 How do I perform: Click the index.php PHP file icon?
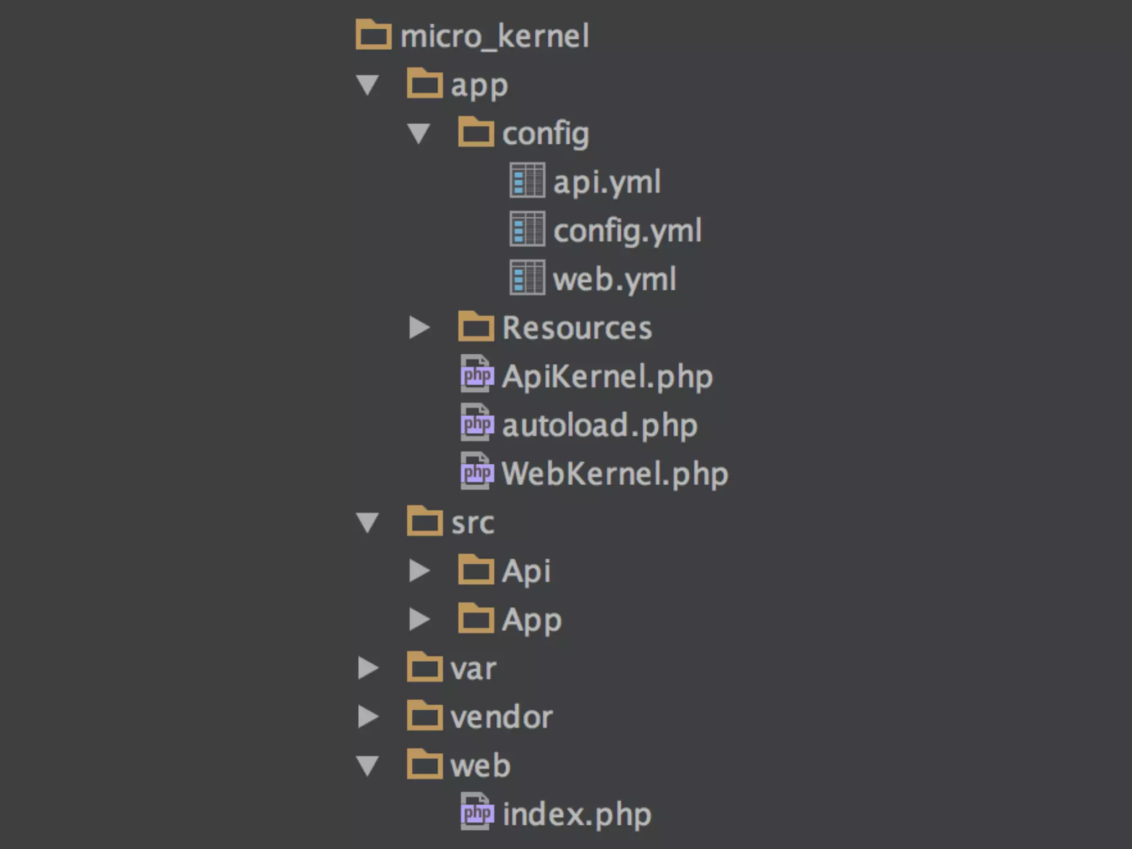pyautogui.click(x=476, y=813)
